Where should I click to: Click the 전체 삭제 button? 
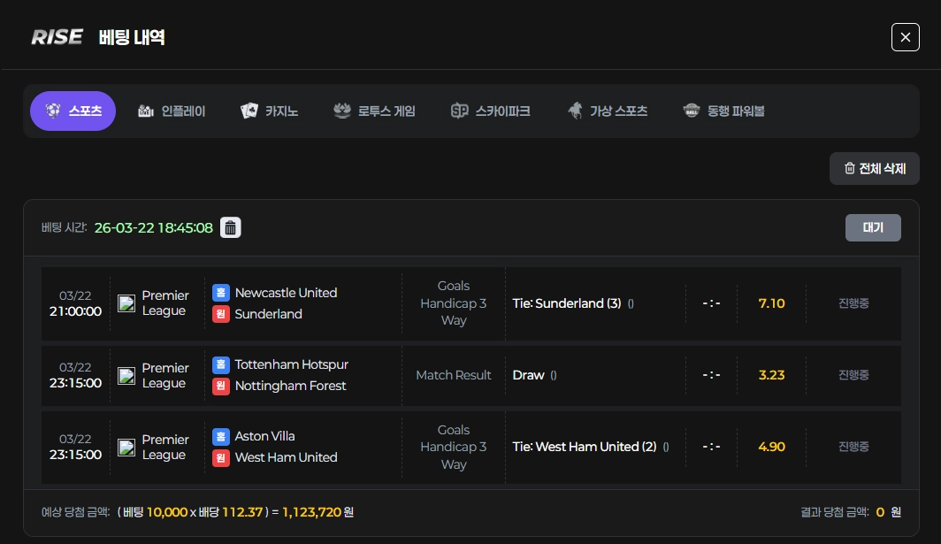[875, 169]
